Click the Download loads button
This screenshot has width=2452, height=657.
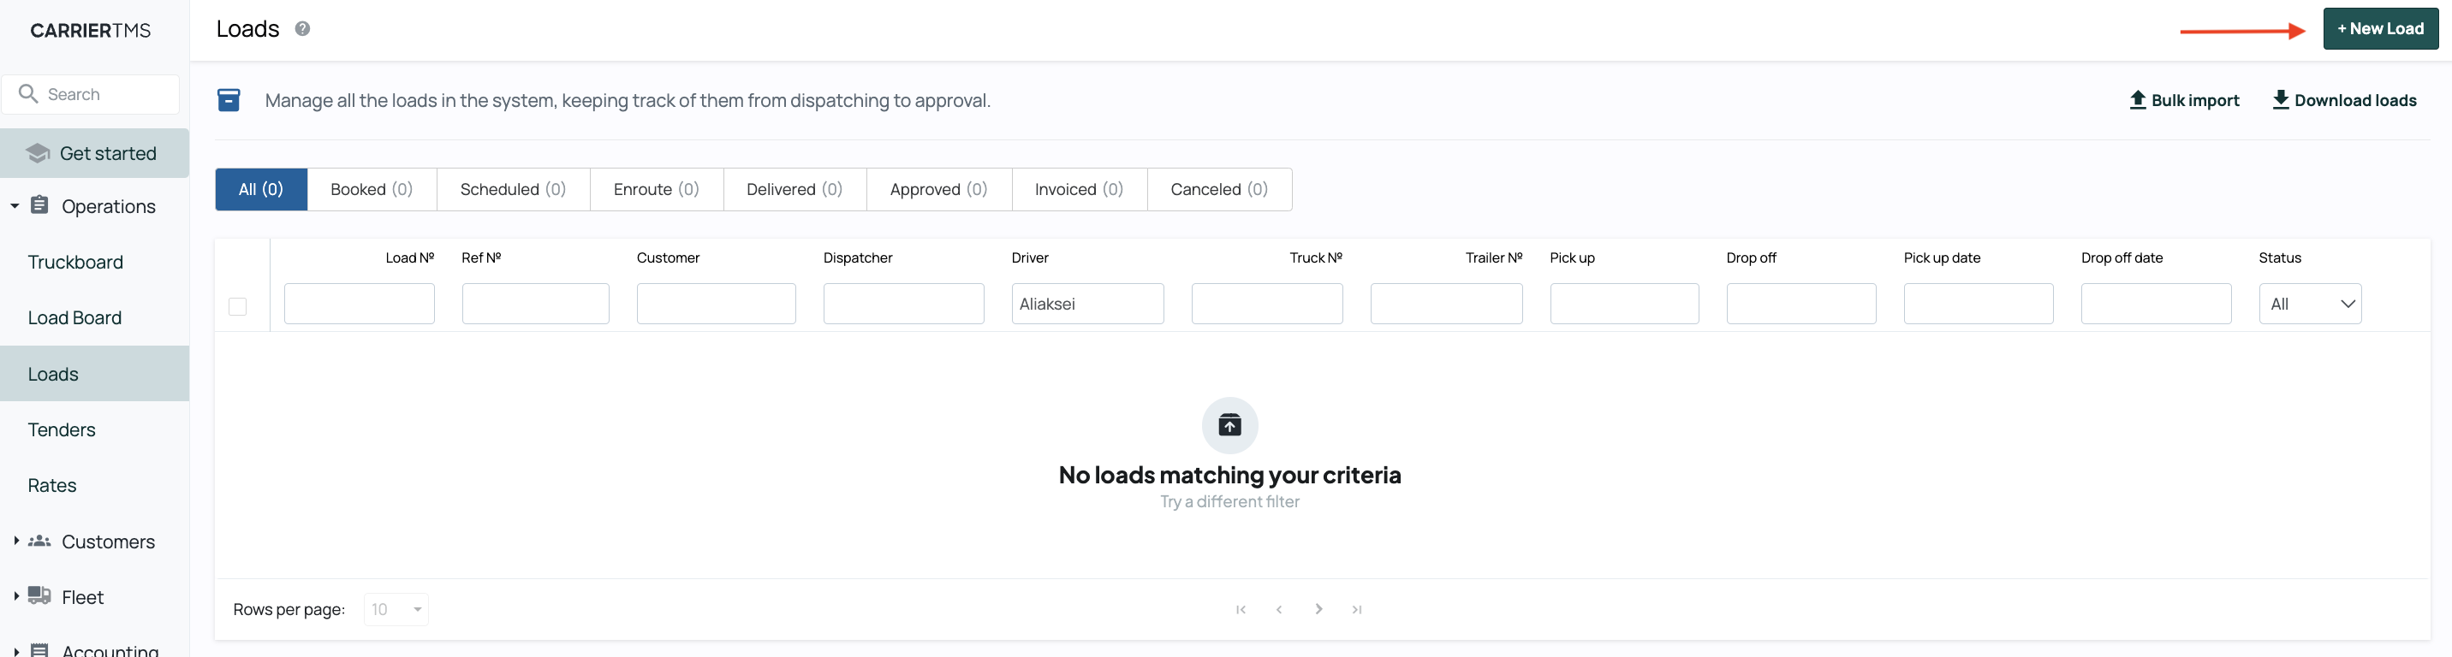pos(2344,100)
